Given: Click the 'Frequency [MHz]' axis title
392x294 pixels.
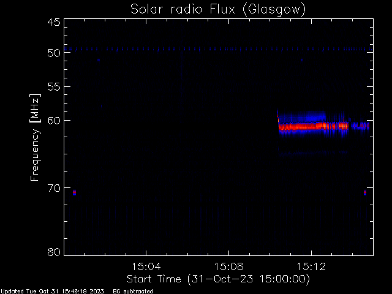Looking at the screenshot, I should [x=35, y=137].
